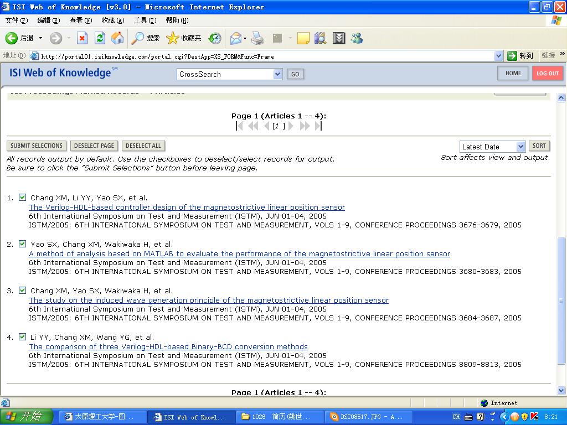
Task: Go to the browser Home icon
Action: pos(117,38)
